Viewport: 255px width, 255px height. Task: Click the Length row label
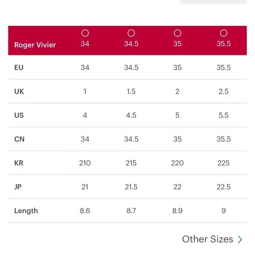[x=26, y=211]
